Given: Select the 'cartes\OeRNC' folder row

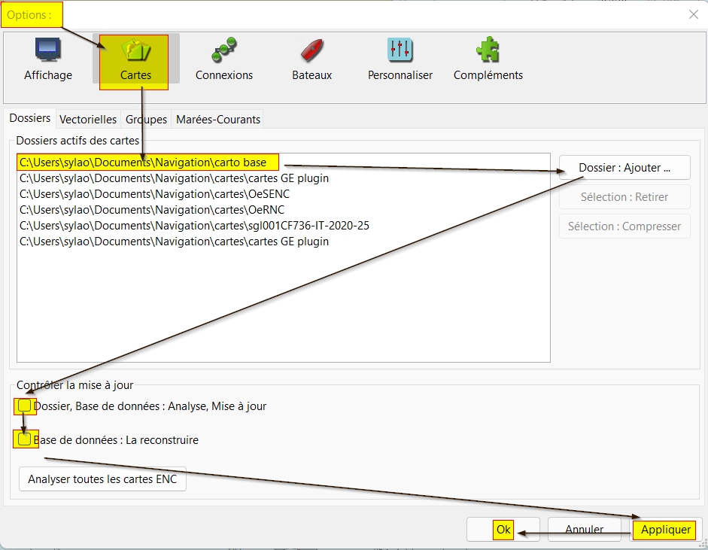Looking at the screenshot, I should pos(284,210).
